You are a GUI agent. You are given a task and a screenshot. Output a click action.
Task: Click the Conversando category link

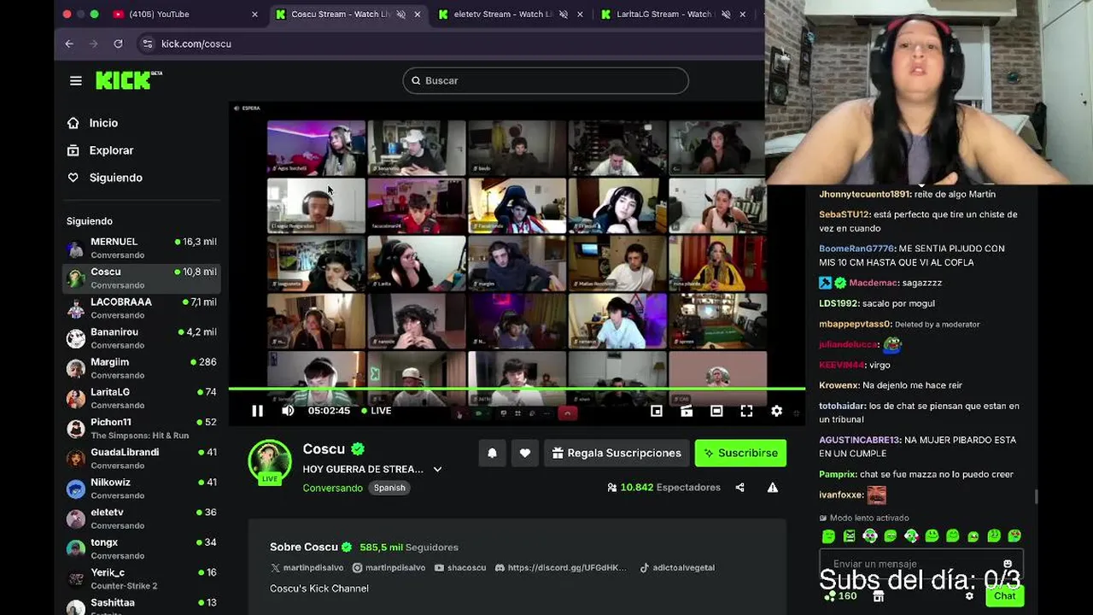[x=332, y=488]
